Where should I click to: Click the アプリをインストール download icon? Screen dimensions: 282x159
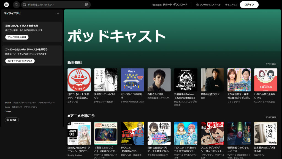point(197,5)
